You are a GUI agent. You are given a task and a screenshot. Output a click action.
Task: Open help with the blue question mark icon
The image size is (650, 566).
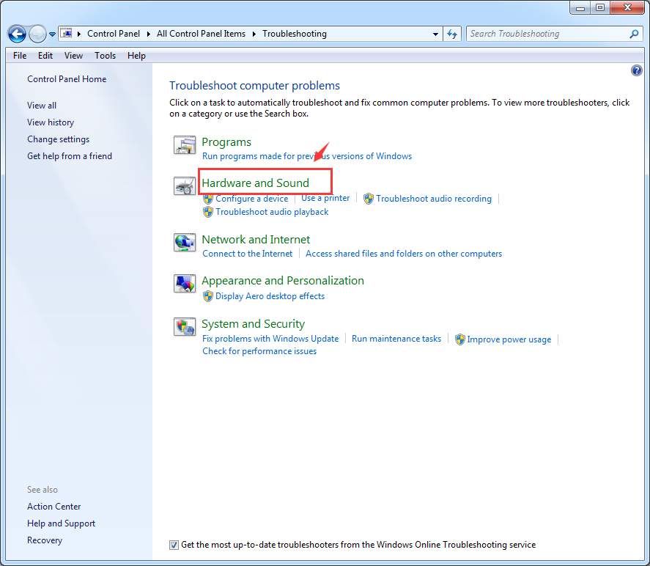pos(636,70)
